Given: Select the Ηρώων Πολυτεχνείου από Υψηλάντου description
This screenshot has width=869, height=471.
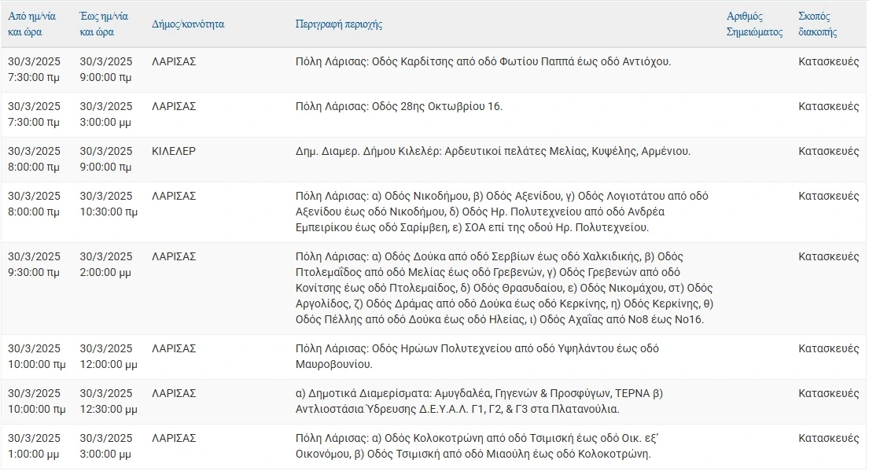Looking at the screenshot, I should pos(477,356).
